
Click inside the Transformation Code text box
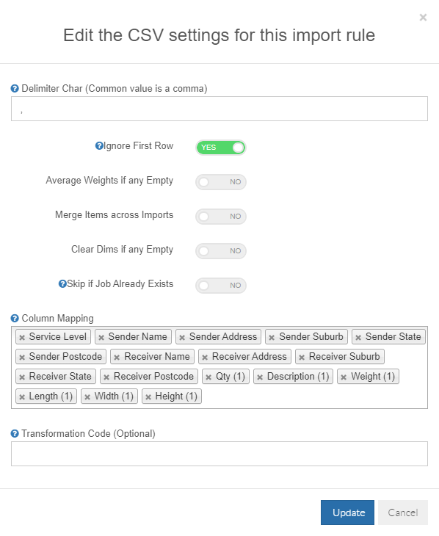[219, 454]
